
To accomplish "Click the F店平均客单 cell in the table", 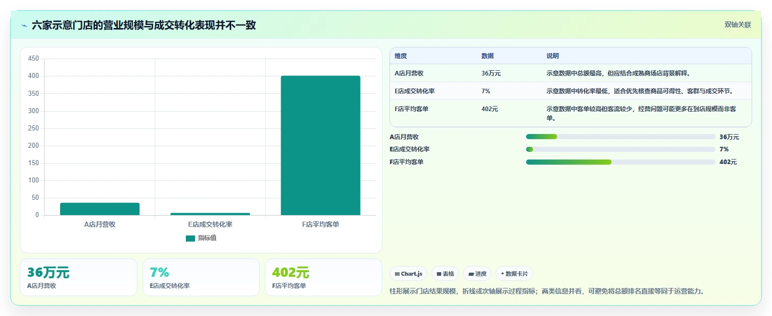I will (411, 109).
